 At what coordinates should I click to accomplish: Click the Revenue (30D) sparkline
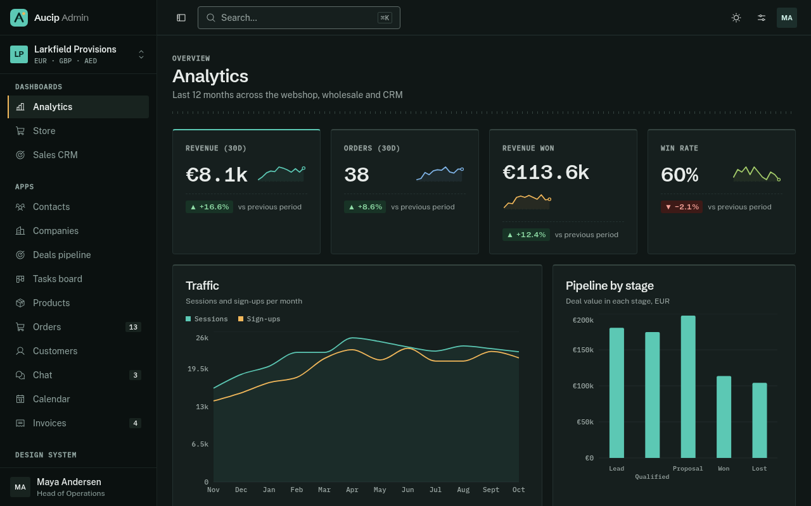(x=282, y=174)
